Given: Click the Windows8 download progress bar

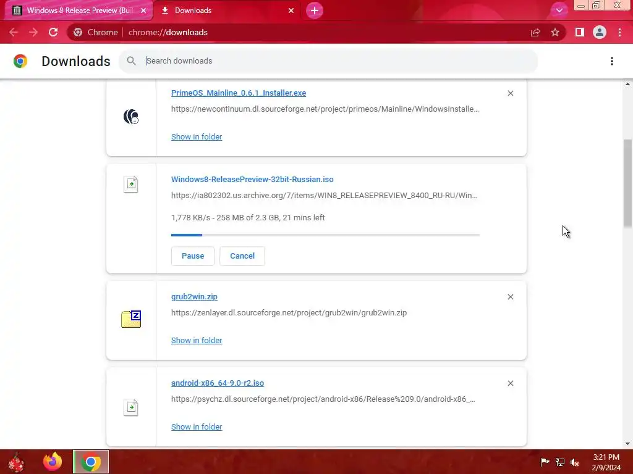Looking at the screenshot, I should click(325, 235).
